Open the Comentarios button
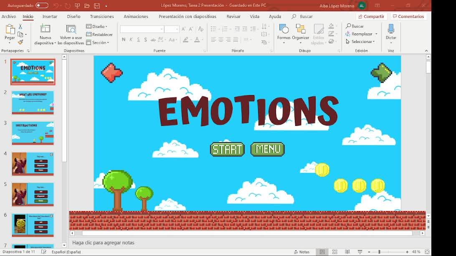The height and width of the screenshot is (256, 456). (408, 17)
